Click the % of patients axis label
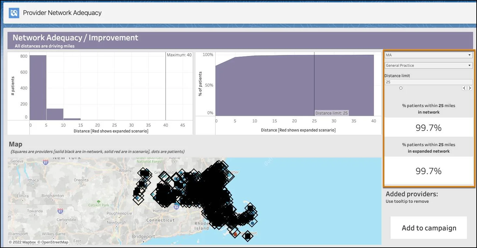The image size is (477, 248). 200,84
